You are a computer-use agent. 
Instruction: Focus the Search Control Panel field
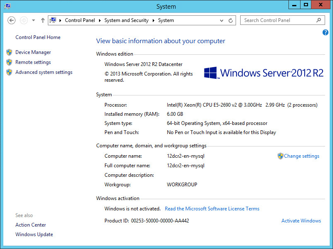(283, 20)
